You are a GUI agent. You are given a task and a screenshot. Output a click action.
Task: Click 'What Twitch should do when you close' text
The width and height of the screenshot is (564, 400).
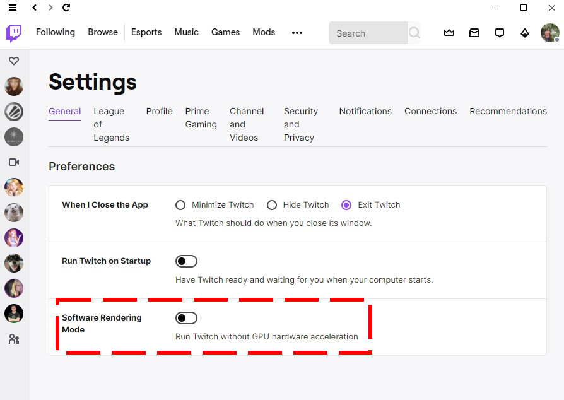[x=274, y=223]
